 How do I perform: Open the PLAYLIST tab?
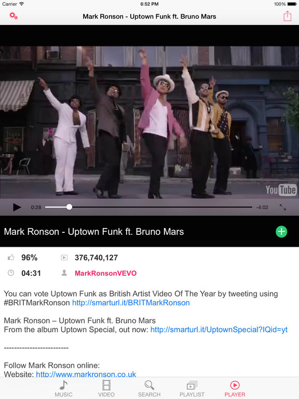click(192, 389)
